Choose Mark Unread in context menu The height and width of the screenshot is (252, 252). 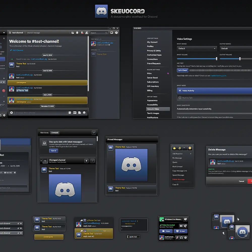(177, 167)
